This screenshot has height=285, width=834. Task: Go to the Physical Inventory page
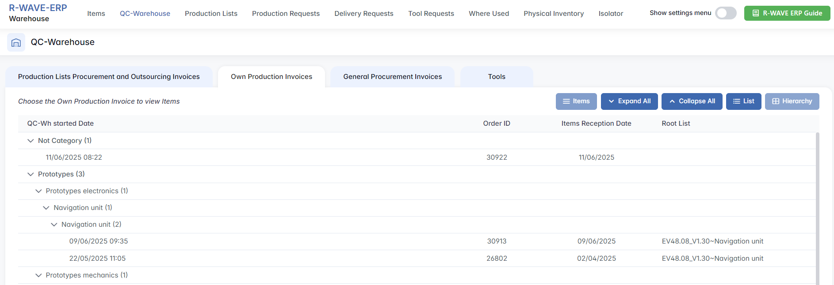pyautogui.click(x=553, y=14)
